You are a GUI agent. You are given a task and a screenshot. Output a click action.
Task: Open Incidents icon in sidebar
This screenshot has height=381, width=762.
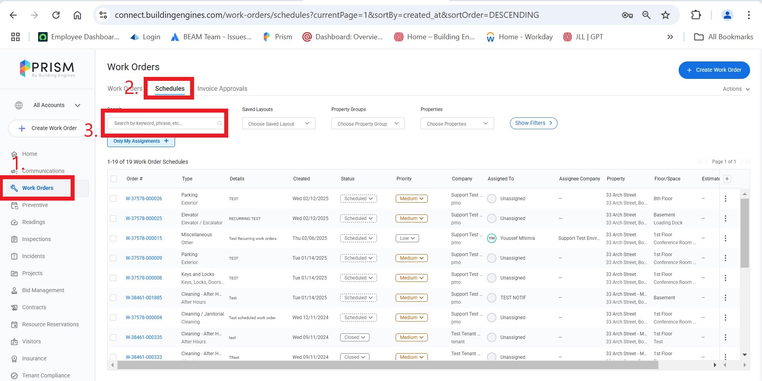[x=14, y=257]
